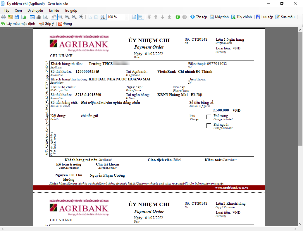Viewport: 303px width, 231px height.
Task: Click the zoom out magnifier icon
Action: (74, 17)
